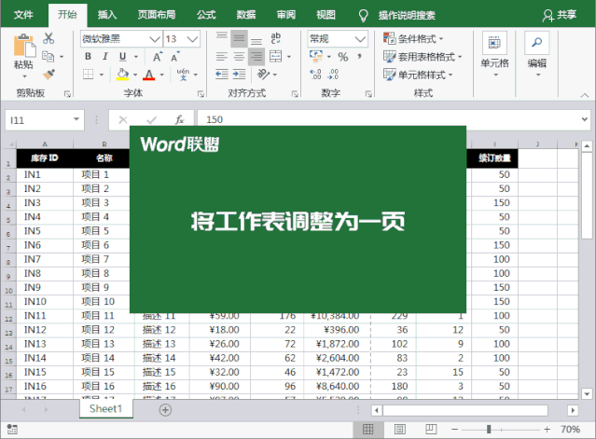Expand Format as Table (套用表格格式) menu
Image resolution: width=596 pixels, height=439 pixels.
[423, 57]
